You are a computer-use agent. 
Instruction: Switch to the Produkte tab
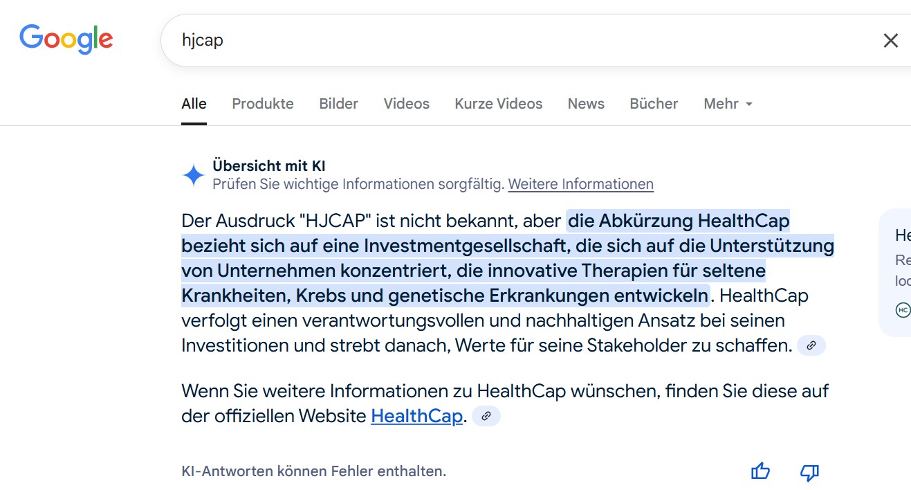pyautogui.click(x=263, y=104)
